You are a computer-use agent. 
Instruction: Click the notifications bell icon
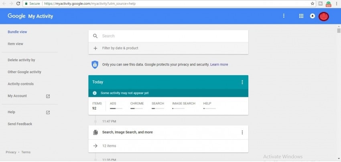pos(313,16)
